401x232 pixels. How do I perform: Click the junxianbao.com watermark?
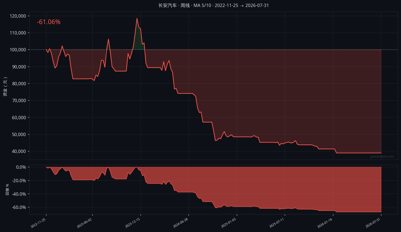(x=382, y=157)
